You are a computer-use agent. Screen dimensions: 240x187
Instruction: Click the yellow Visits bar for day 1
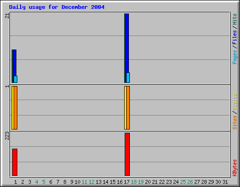pos(13,108)
